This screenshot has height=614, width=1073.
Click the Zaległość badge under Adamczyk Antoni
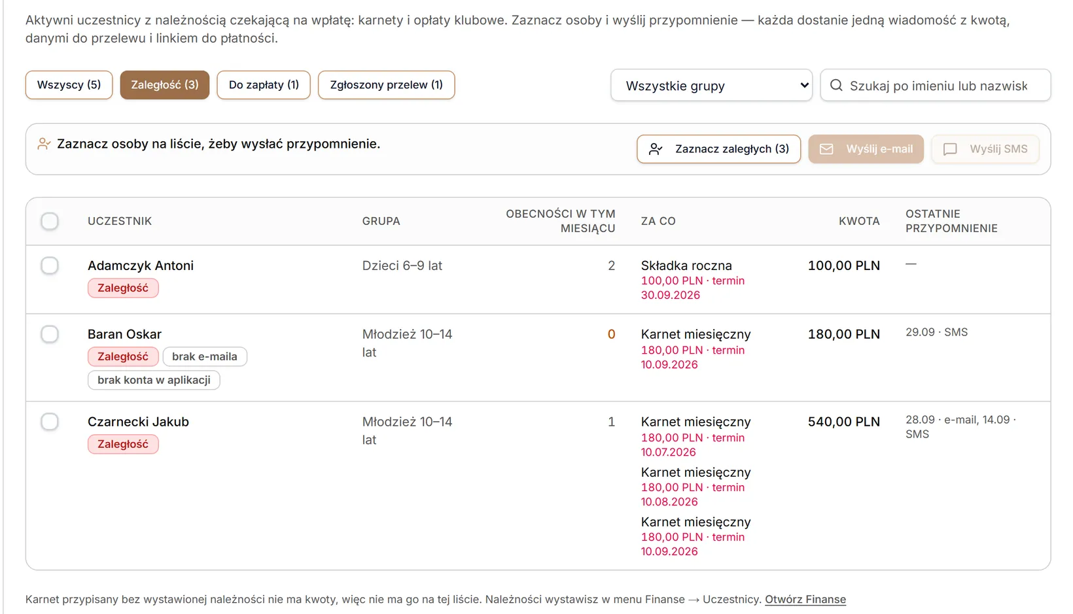click(123, 288)
